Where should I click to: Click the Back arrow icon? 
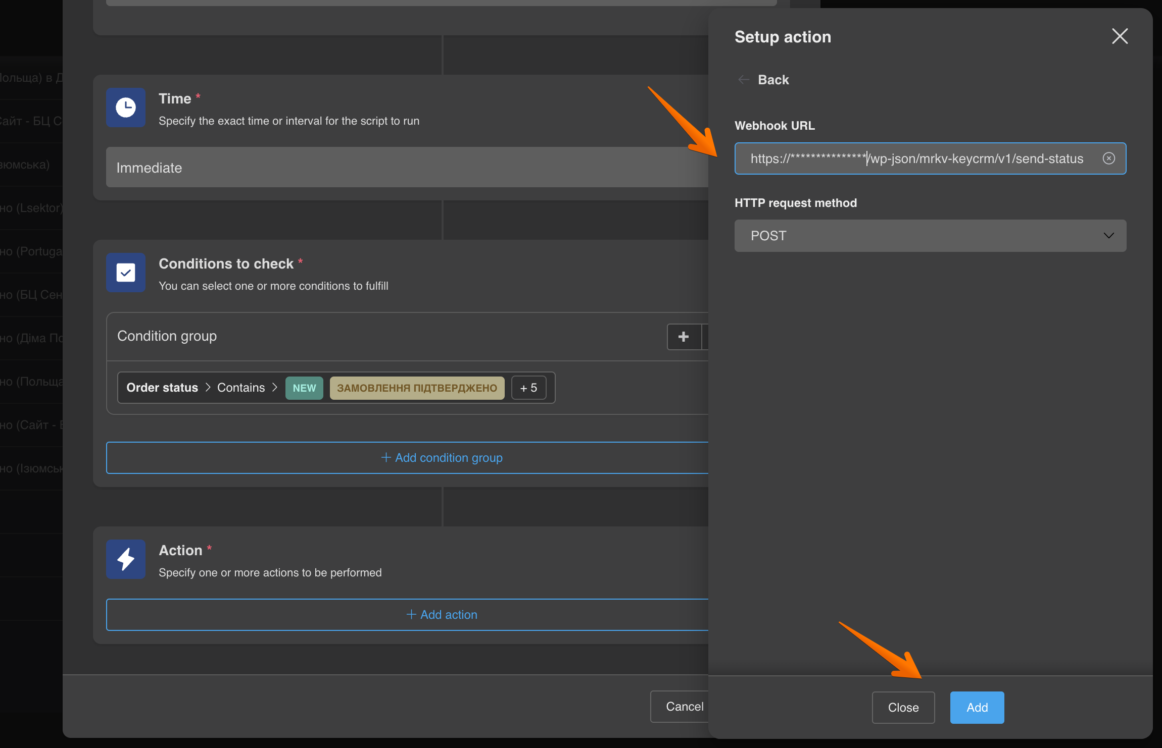pos(744,80)
